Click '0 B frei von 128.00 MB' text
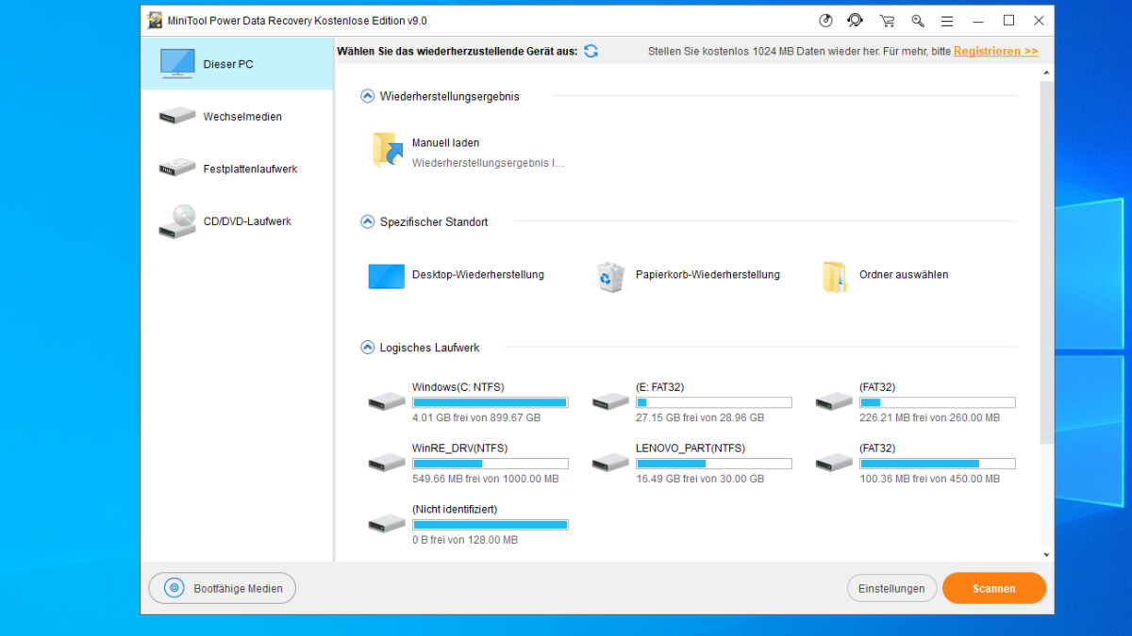The width and height of the screenshot is (1132, 636). click(465, 540)
